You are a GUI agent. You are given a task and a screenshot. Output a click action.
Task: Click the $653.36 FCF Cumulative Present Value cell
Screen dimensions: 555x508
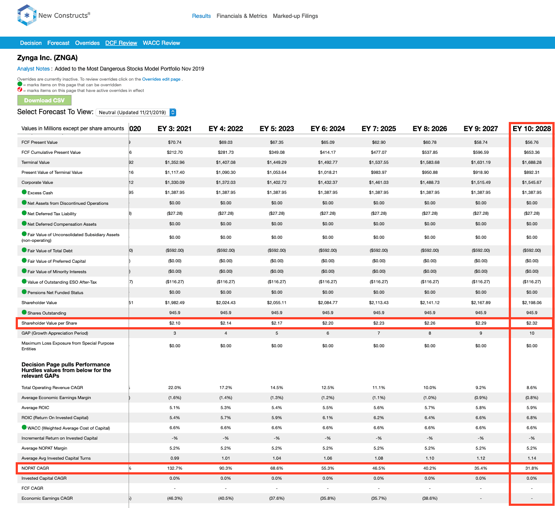tap(531, 152)
